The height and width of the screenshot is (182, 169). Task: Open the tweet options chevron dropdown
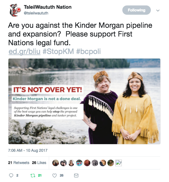click(x=158, y=10)
